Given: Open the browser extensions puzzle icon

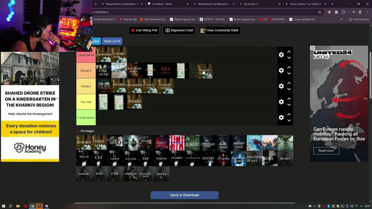Looking at the screenshot, I should [x=343, y=12].
